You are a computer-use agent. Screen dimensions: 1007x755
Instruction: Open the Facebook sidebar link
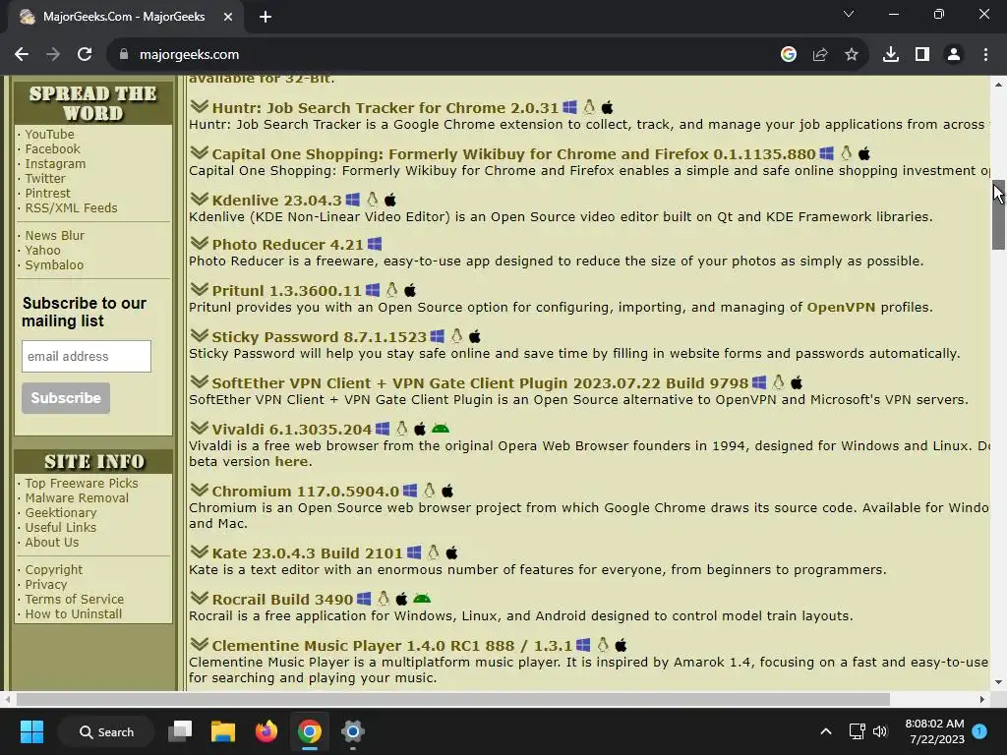pyautogui.click(x=53, y=149)
